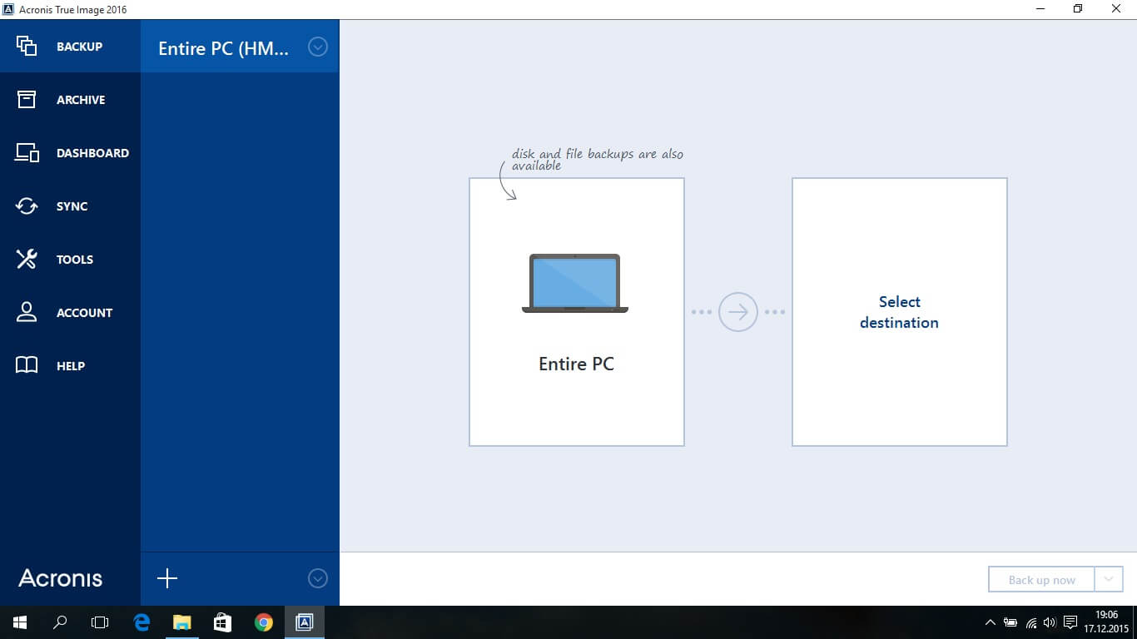
Task: Add a new backup with plus icon
Action: [167, 578]
